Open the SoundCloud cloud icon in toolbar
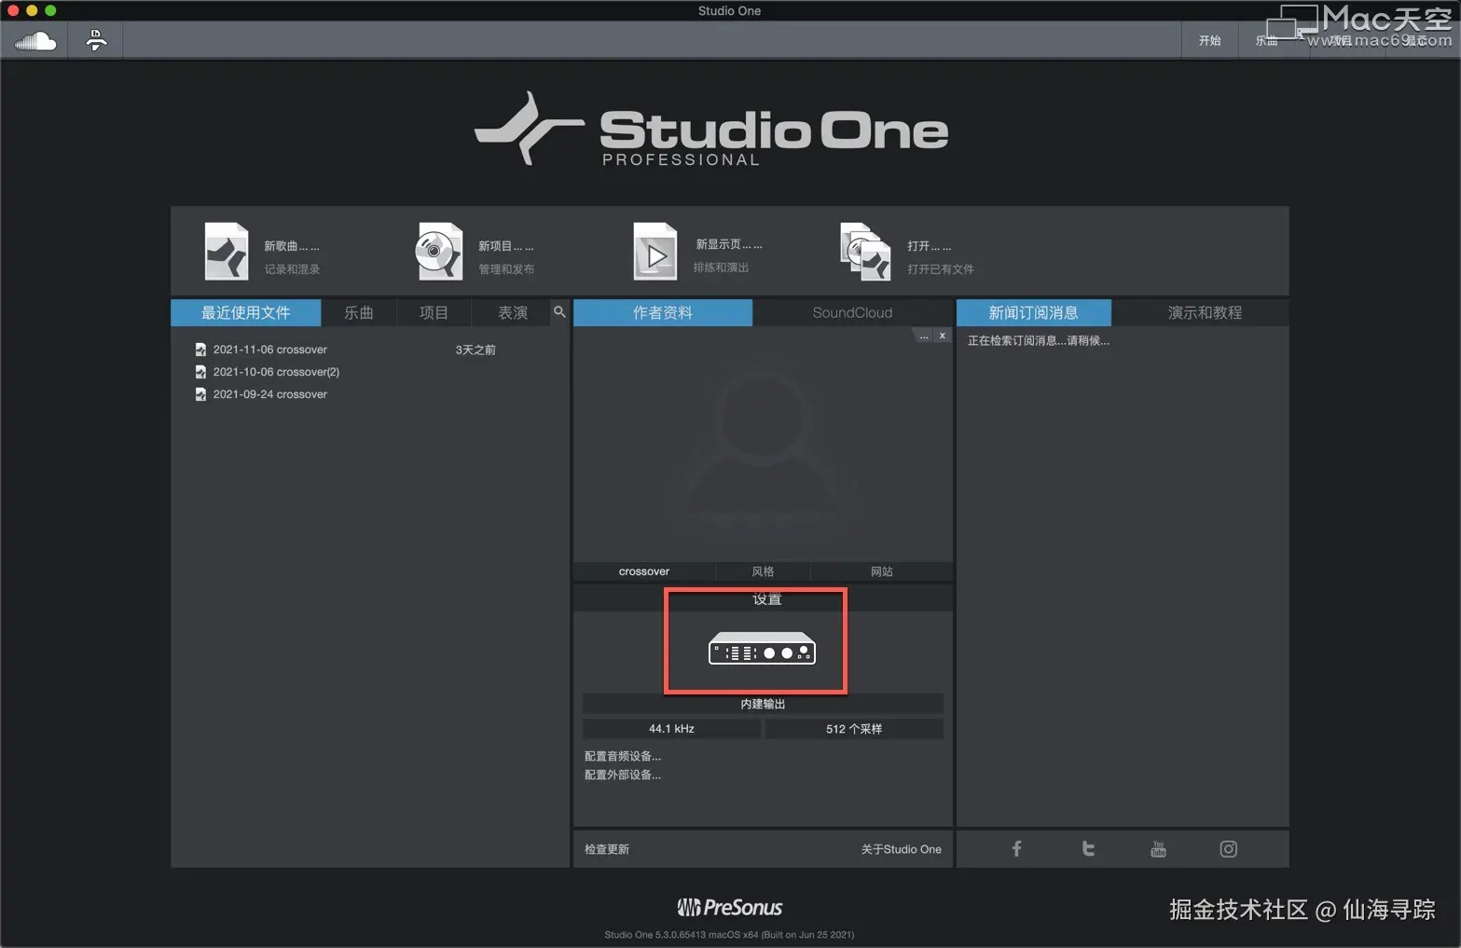Viewport: 1461px width, 948px height. tap(35, 41)
